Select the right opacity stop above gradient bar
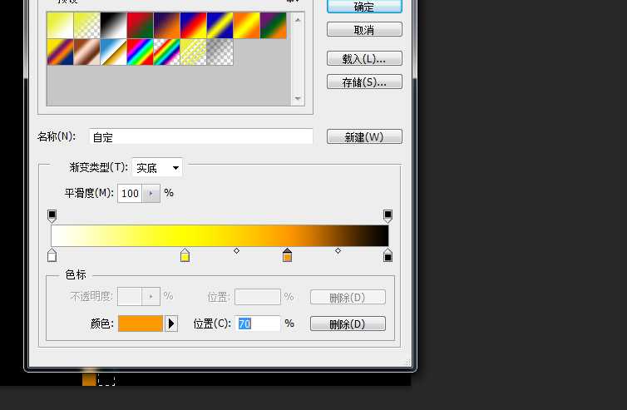627x410 pixels. [x=388, y=216]
